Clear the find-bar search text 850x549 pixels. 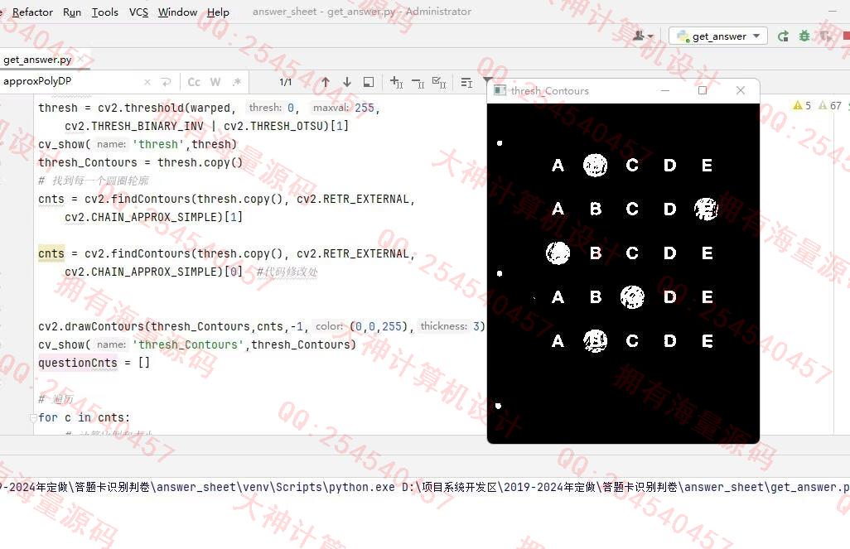[x=147, y=82]
